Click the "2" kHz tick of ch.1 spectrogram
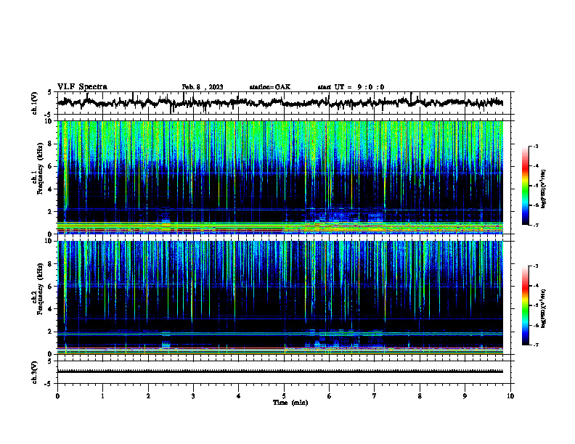 pyautogui.click(x=50, y=211)
